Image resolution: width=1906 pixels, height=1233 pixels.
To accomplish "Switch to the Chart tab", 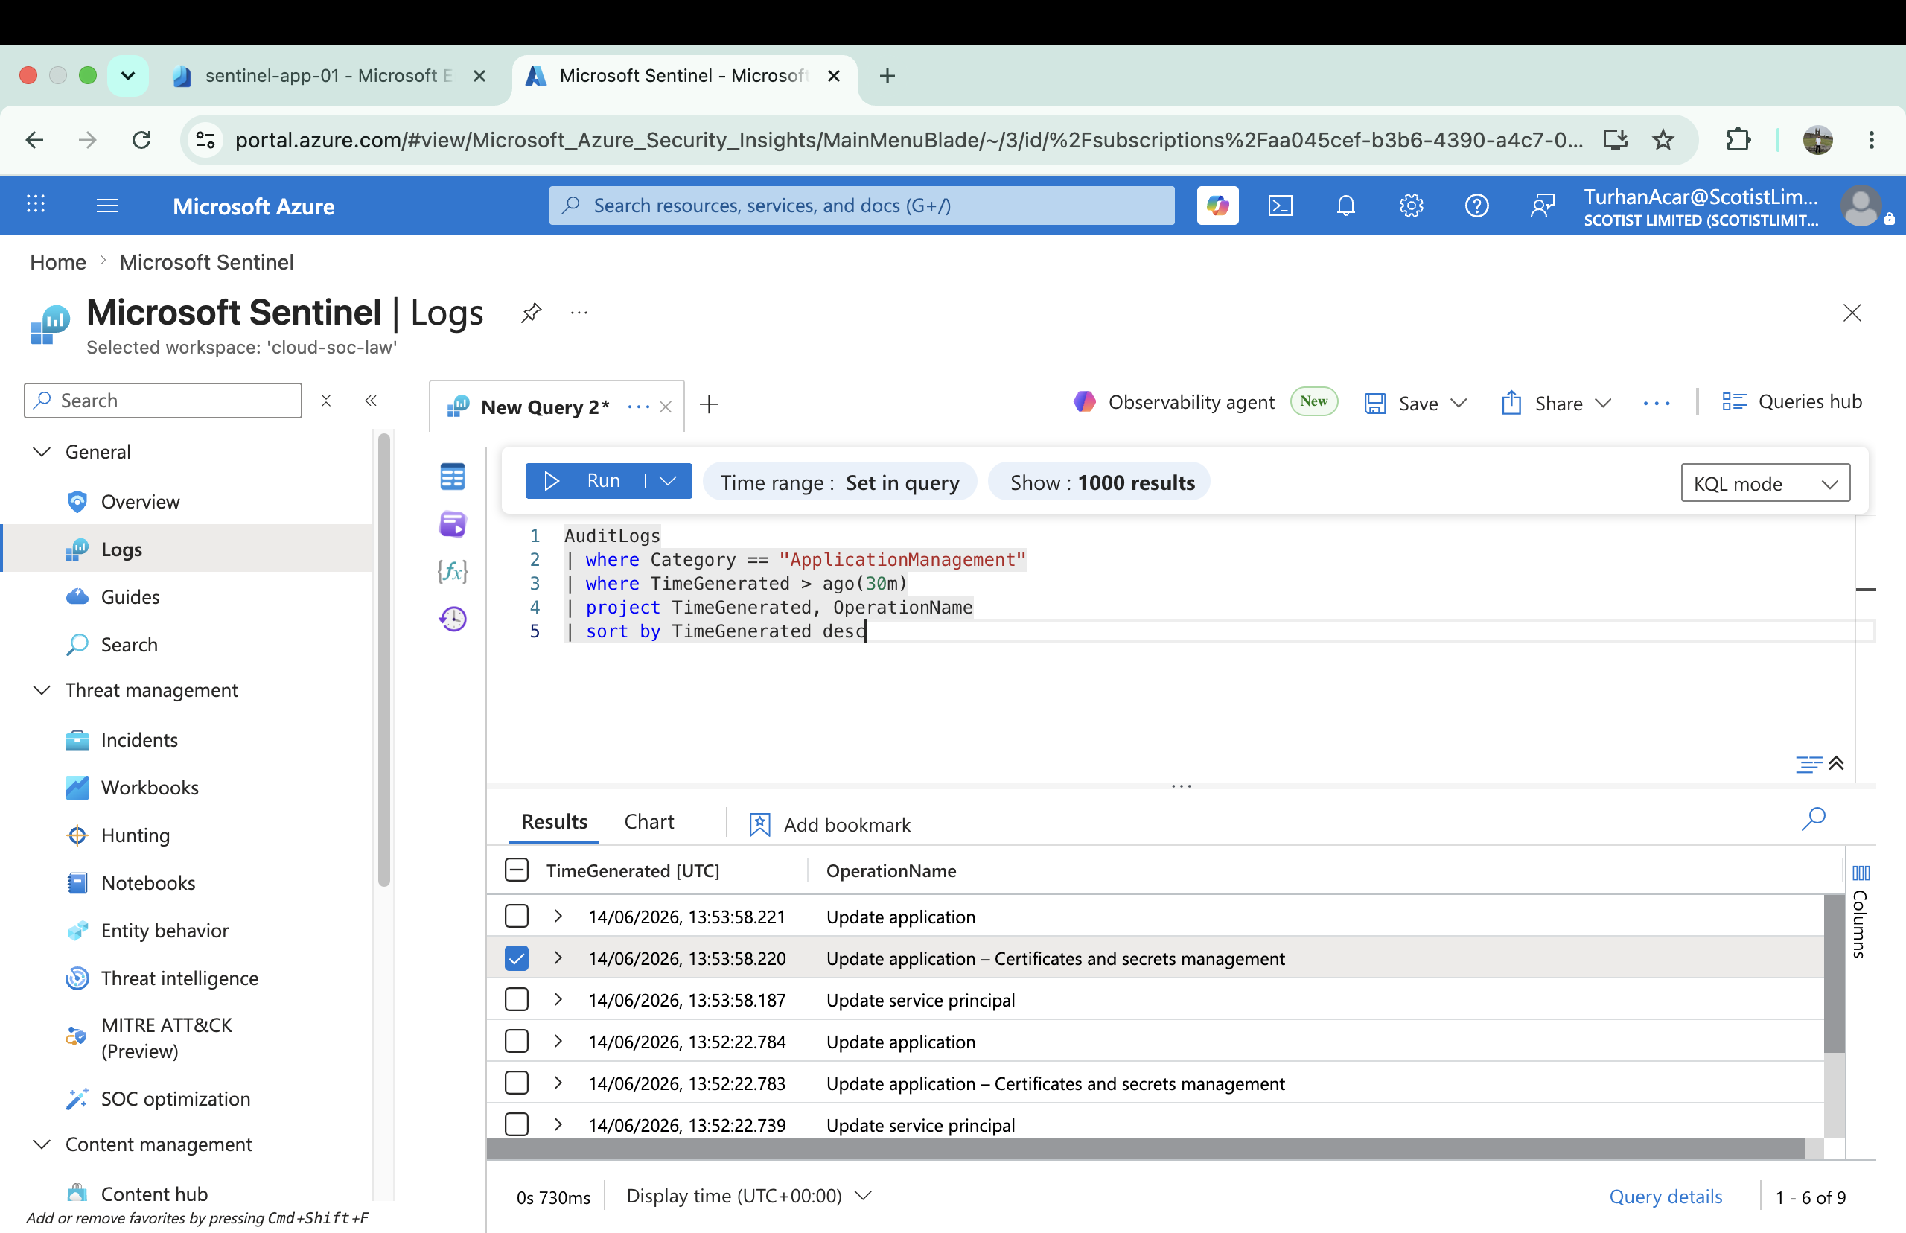I will pos(649,821).
